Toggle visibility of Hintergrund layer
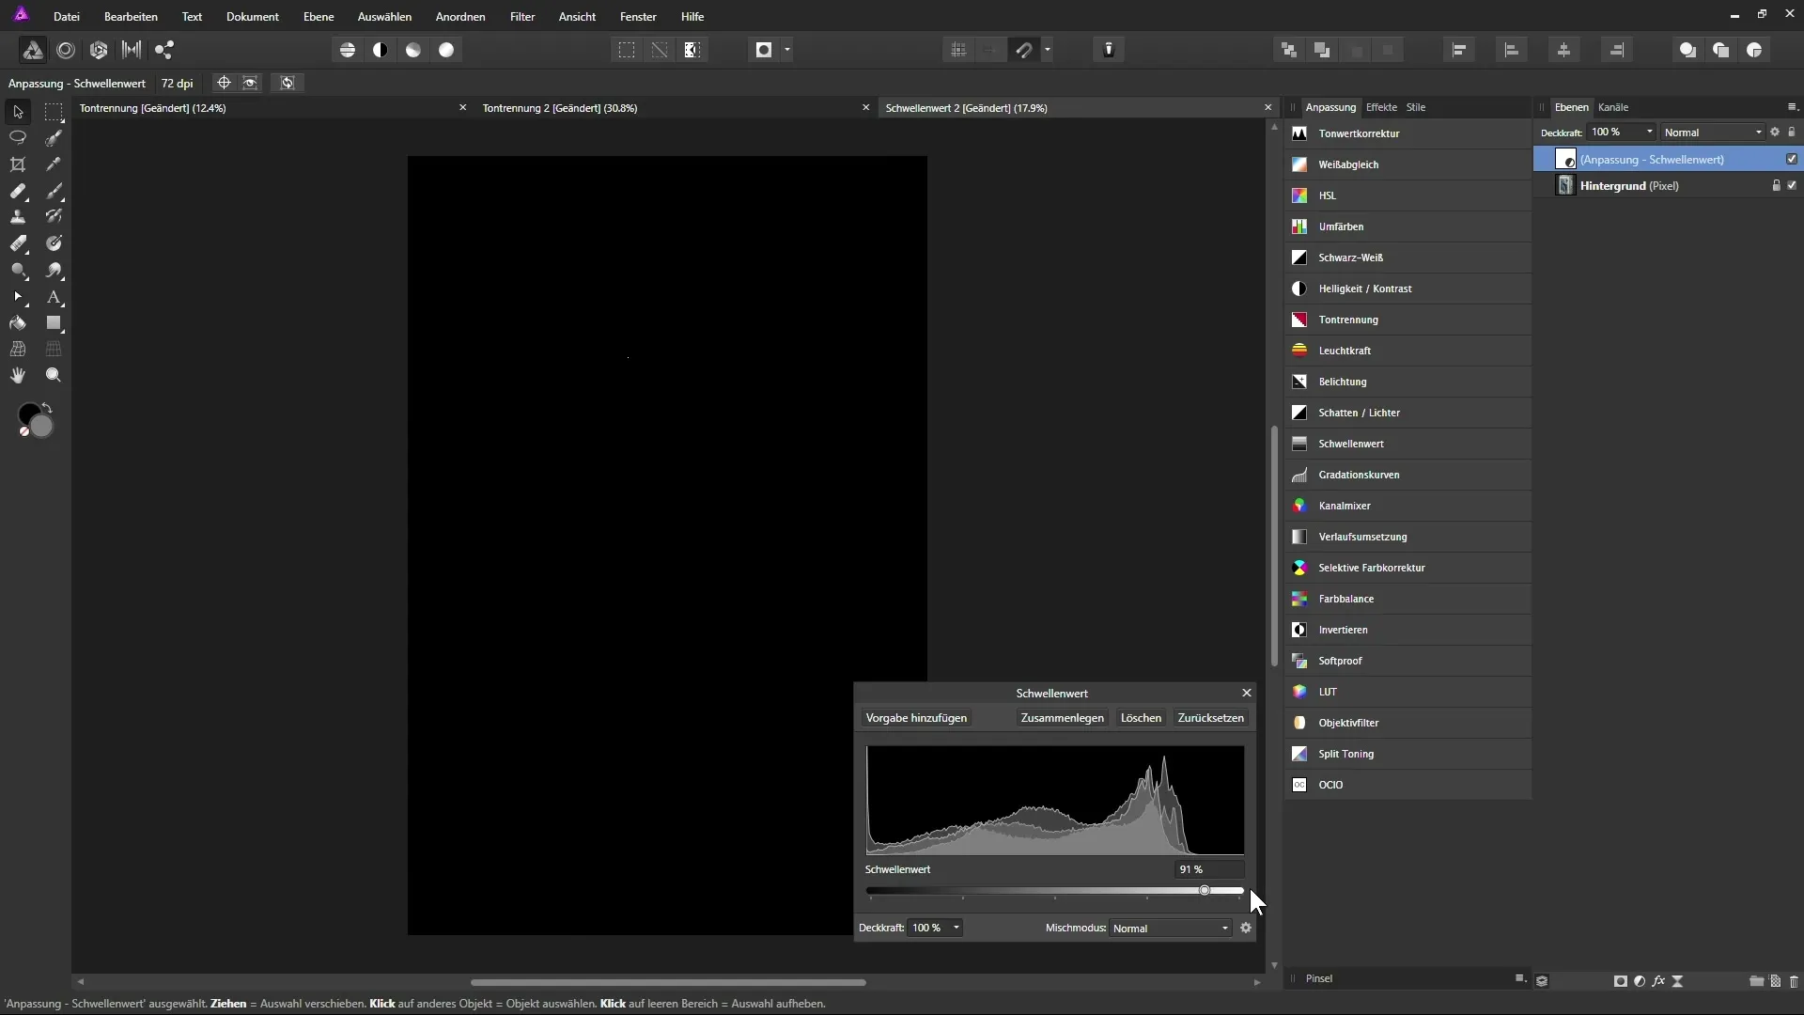This screenshot has height=1015, width=1804. pos(1792,185)
